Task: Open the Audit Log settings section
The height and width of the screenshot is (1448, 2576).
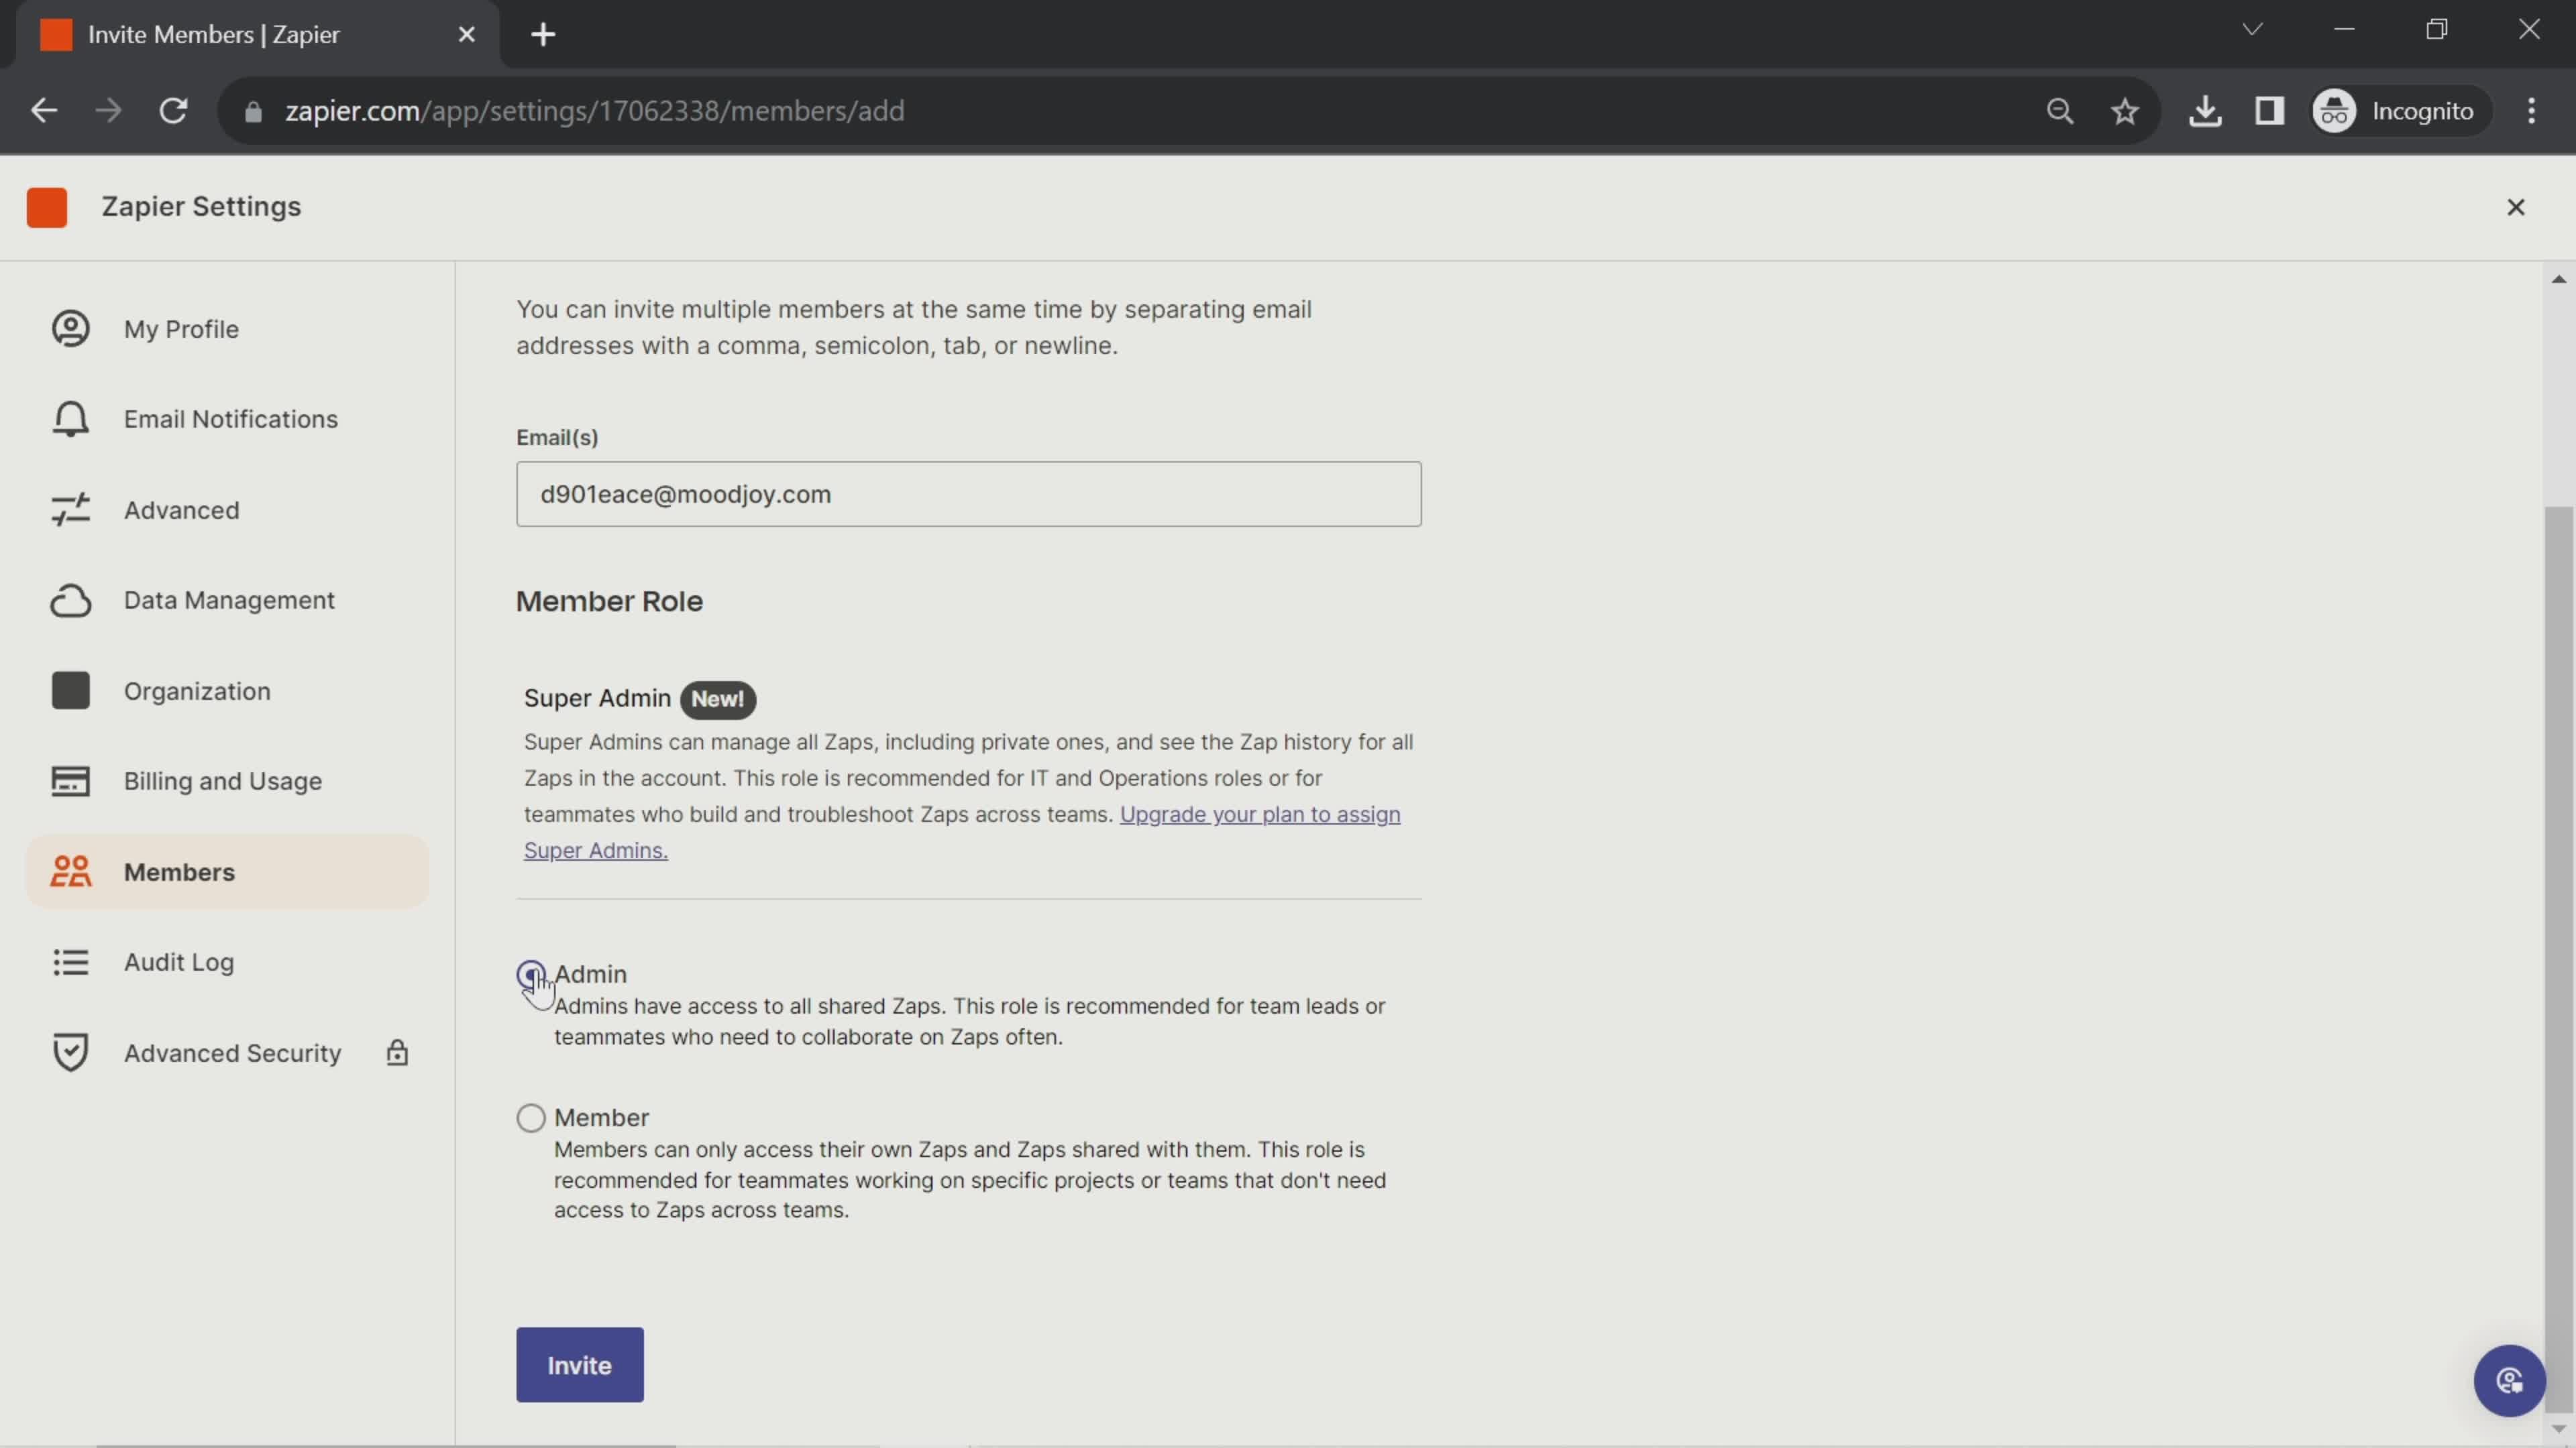Action: tap(177, 962)
